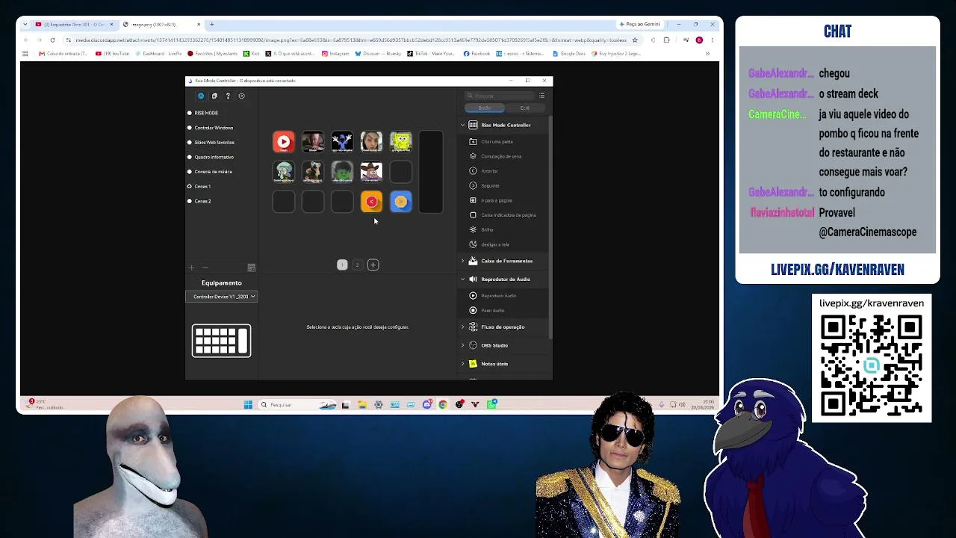Click the tall empty key slot
The height and width of the screenshot is (538, 956).
[x=431, y=172]
